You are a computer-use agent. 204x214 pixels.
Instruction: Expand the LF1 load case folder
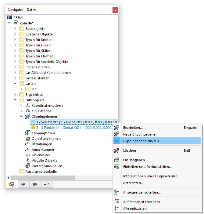[x=21, y=89]
